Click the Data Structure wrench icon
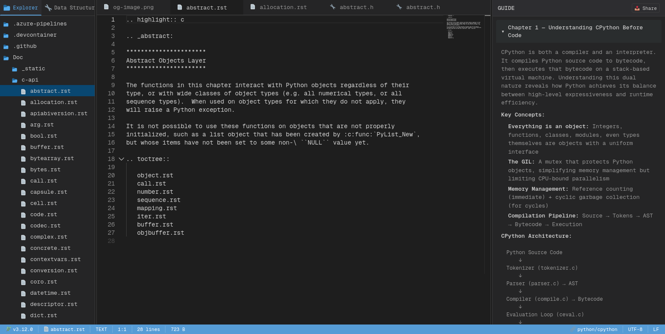 point(48,8)
